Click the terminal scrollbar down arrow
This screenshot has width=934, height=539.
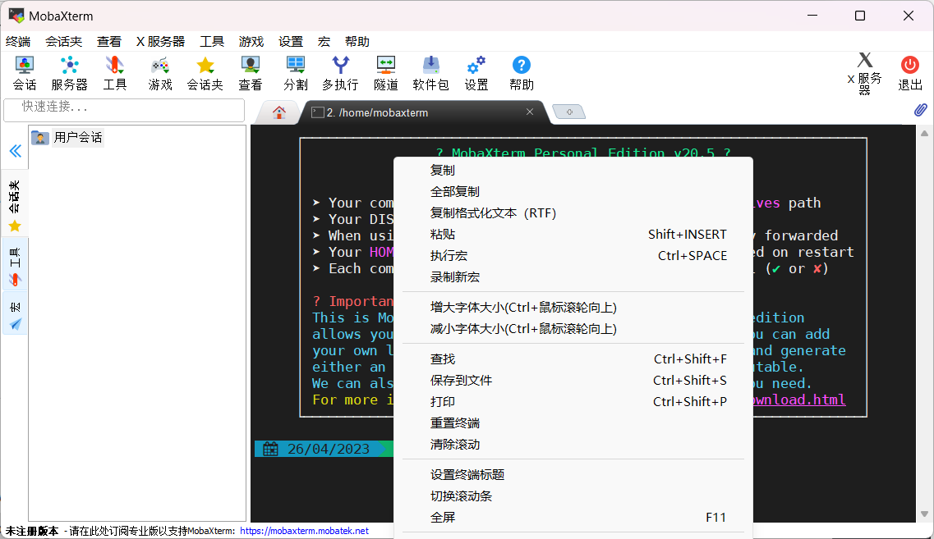click(924, 514)
